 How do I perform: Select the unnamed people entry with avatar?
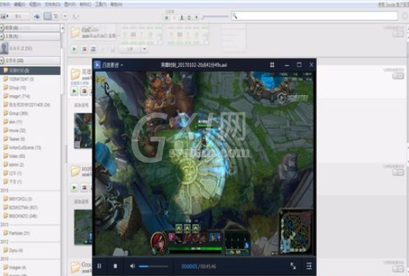pyautogui.click(x=30, y=48)
